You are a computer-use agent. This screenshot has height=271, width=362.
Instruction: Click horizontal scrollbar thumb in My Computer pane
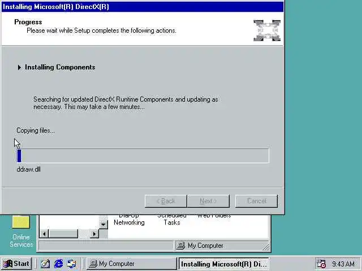point(63,234)
